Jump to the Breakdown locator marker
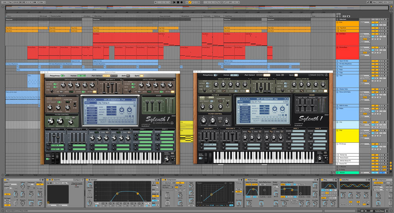The image size is (394, 213). tap(184, 17)
